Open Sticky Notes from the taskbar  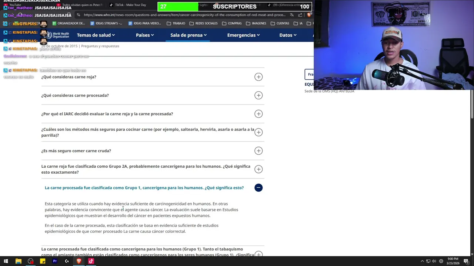click(43, 261)
